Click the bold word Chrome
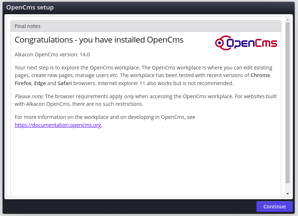This screenshot has width=298, height=216. [260, 75]
